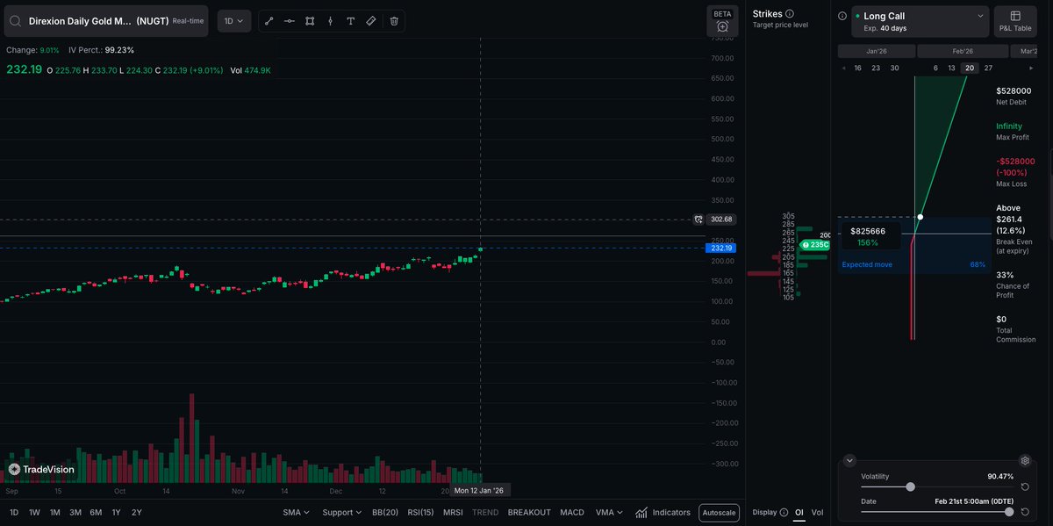This screenshot has height=526, width=1053.
Task: Delete drawings with the trash icon
Action: (393, 20)
